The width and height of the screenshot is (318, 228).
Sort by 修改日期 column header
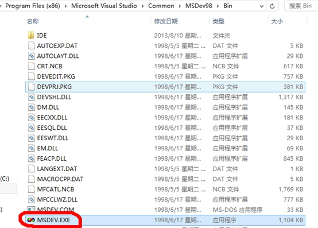point(166,21)
